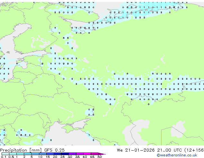Select the 40–45 mm bright magenta swatch
The height and width of the screenshot is (158, 204).
click(x=87, y=154)
